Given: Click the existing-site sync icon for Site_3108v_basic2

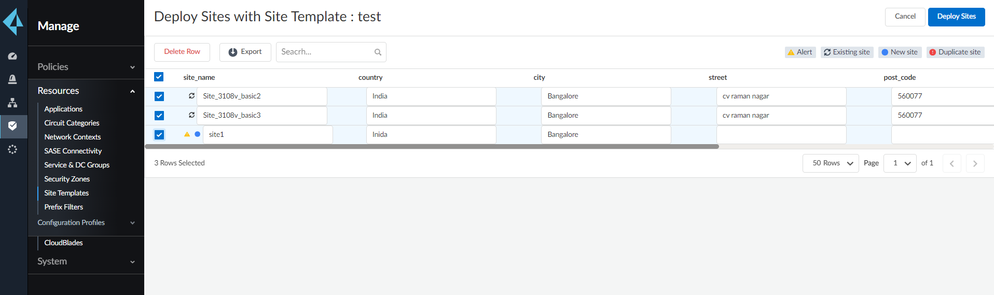Looking at the screenshot, I should 191,96.
